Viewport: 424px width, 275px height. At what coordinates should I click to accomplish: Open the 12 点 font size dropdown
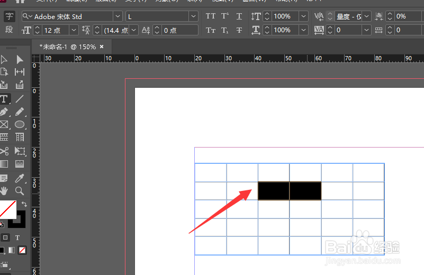tap(74, 30)
